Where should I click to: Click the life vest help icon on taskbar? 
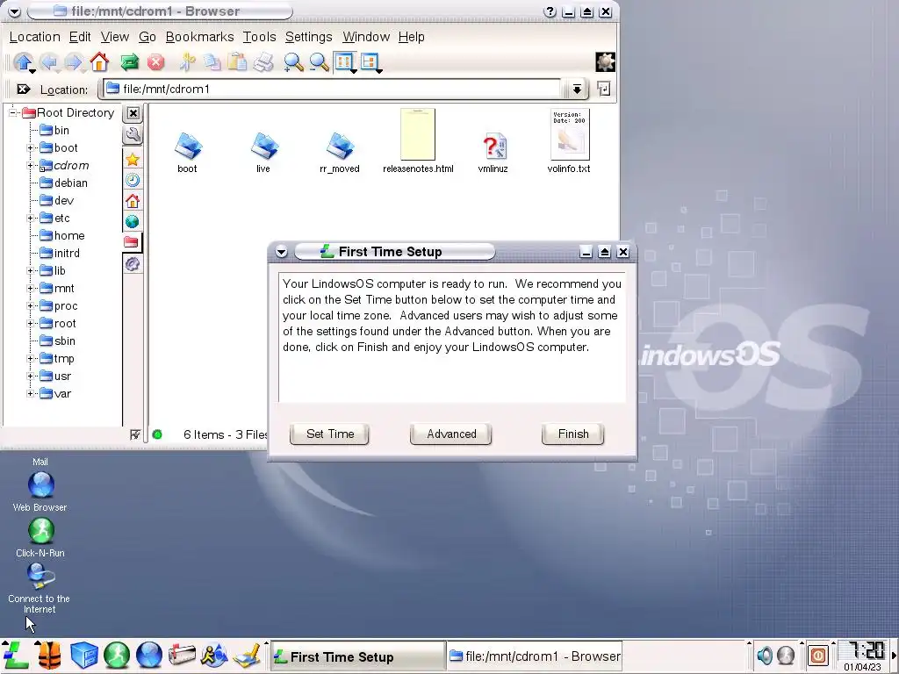pos(49,656)
